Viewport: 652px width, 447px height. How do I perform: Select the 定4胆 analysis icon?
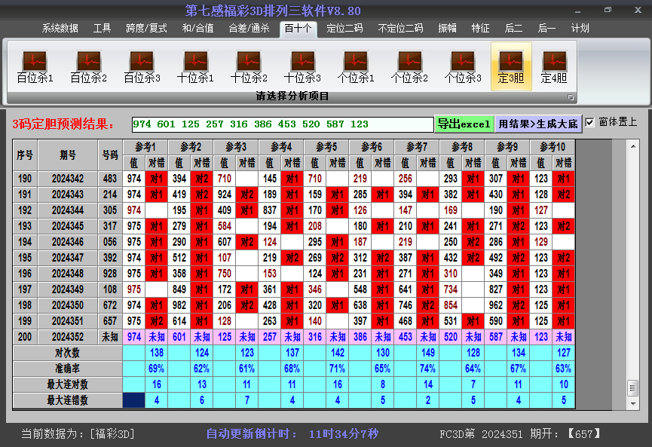554,66
